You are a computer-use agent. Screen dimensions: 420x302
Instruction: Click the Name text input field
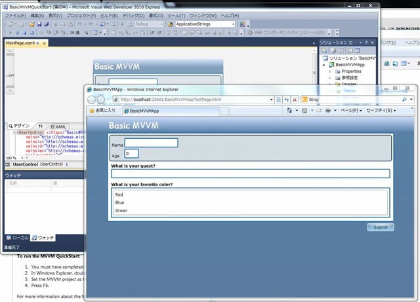tap(151, 143)
